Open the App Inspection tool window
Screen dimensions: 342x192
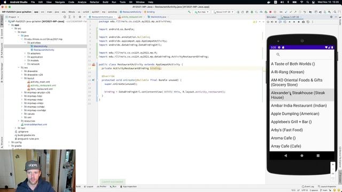[x=128, y=187]
